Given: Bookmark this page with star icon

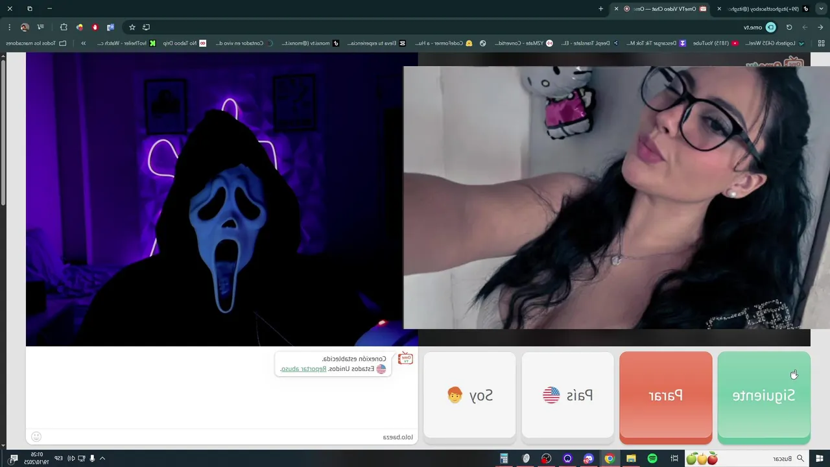Looking at the screenshot, I should click(x=132, y=27).
